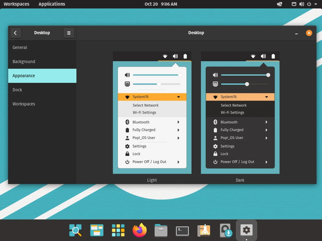Click the volume icon in top bar

[x=302, y=4]
